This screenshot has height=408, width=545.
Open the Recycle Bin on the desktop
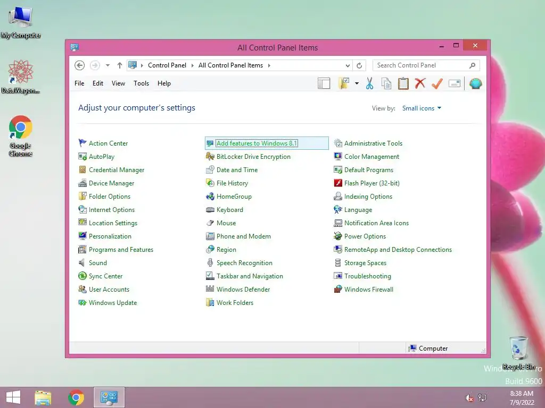(x=518, y=353)
